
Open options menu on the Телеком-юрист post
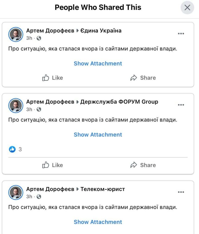point(181,192)
